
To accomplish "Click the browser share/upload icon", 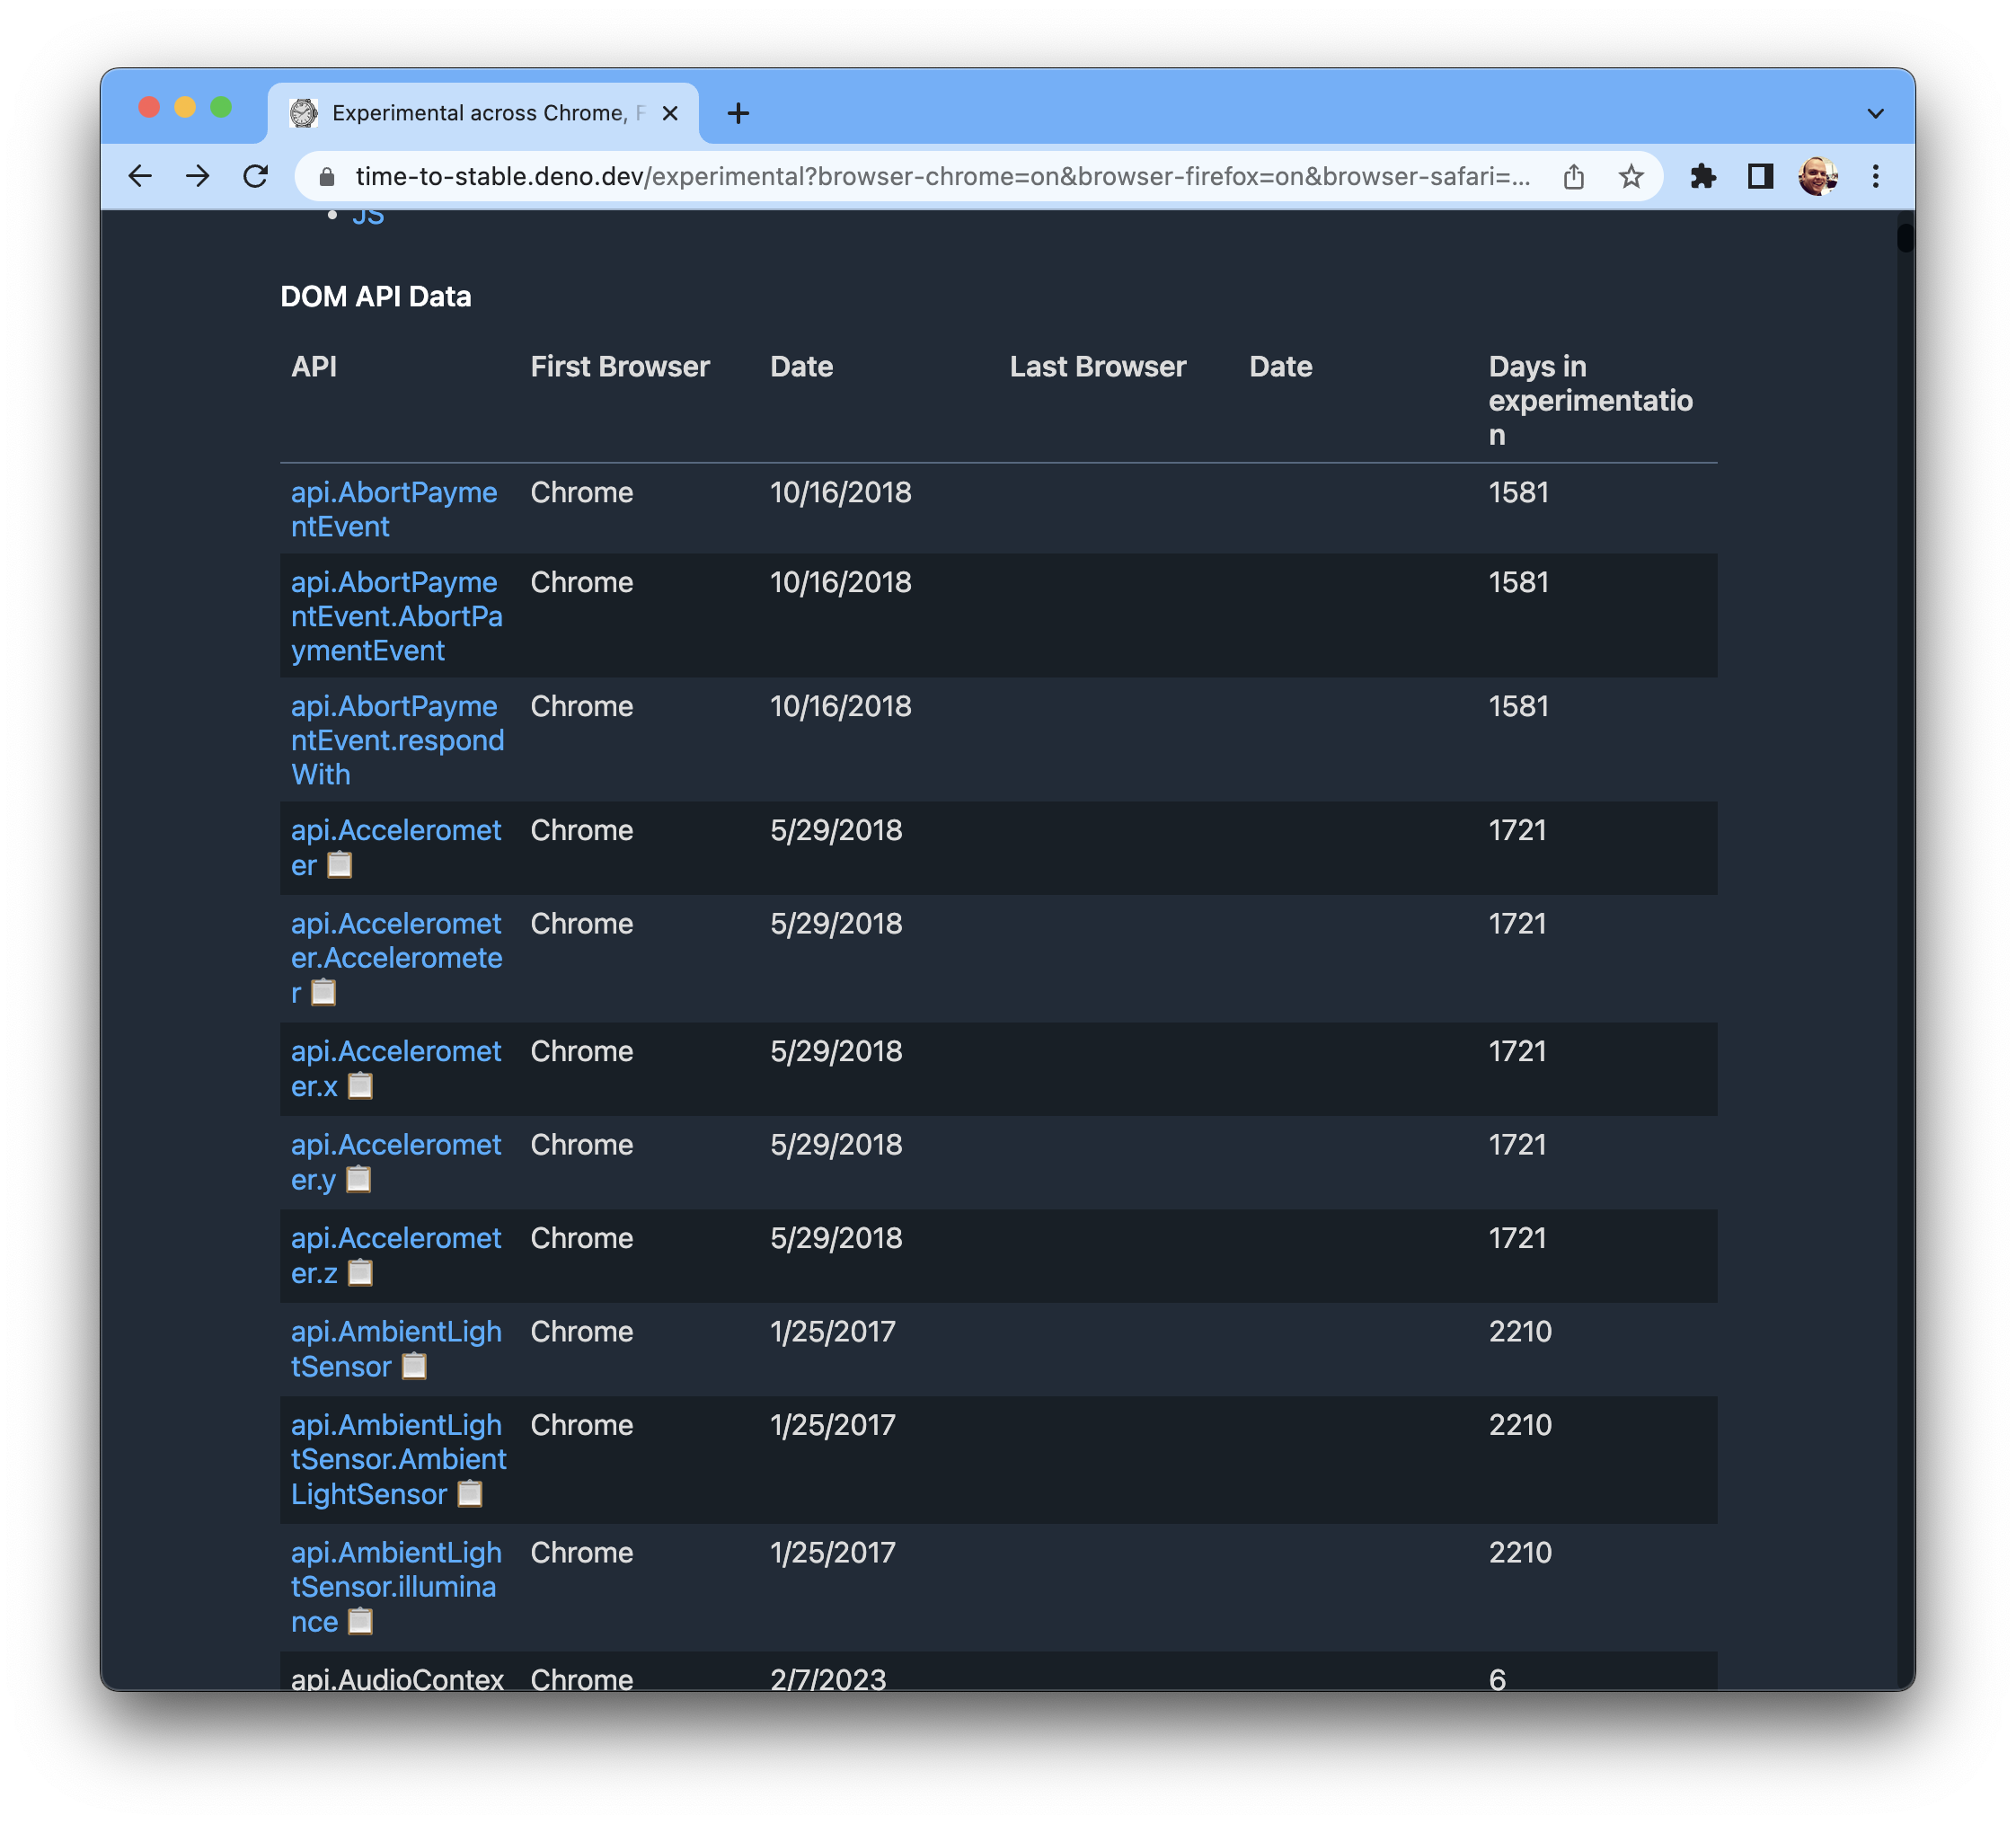I will click(x=1573, y=175).
